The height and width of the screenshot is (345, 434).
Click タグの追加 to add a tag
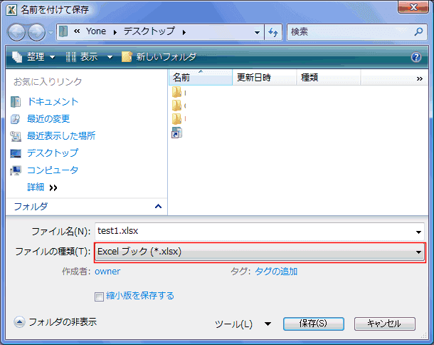click(276, 272)
